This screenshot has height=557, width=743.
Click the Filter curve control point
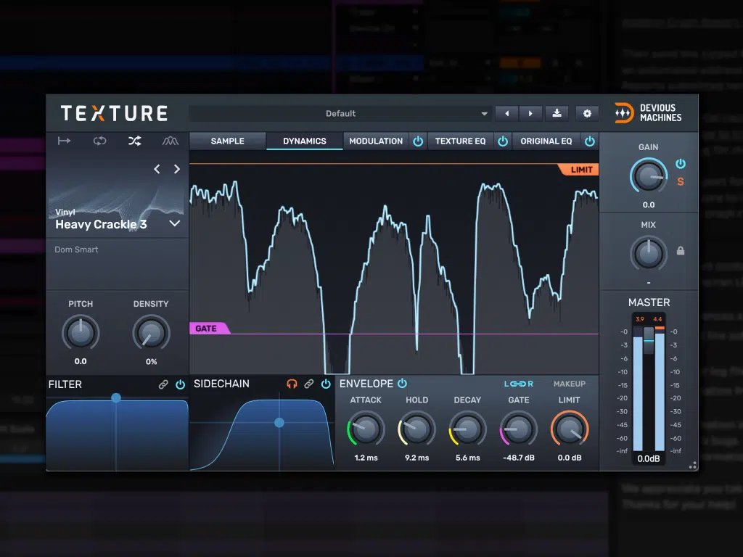tap(116, 398)
